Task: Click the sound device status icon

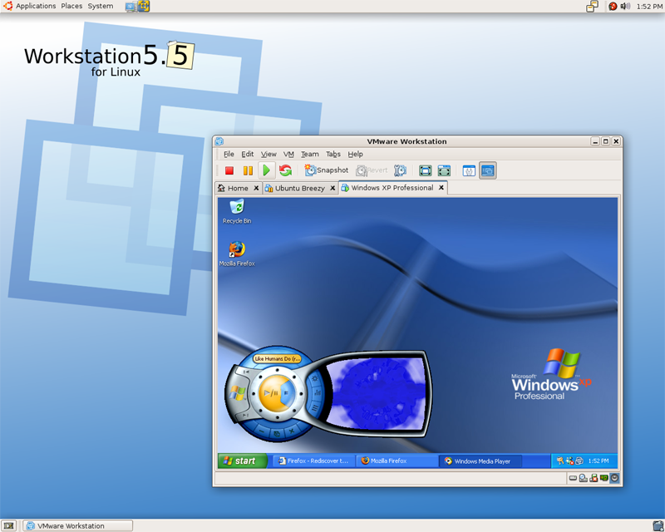Action: (x=614, y=478)
